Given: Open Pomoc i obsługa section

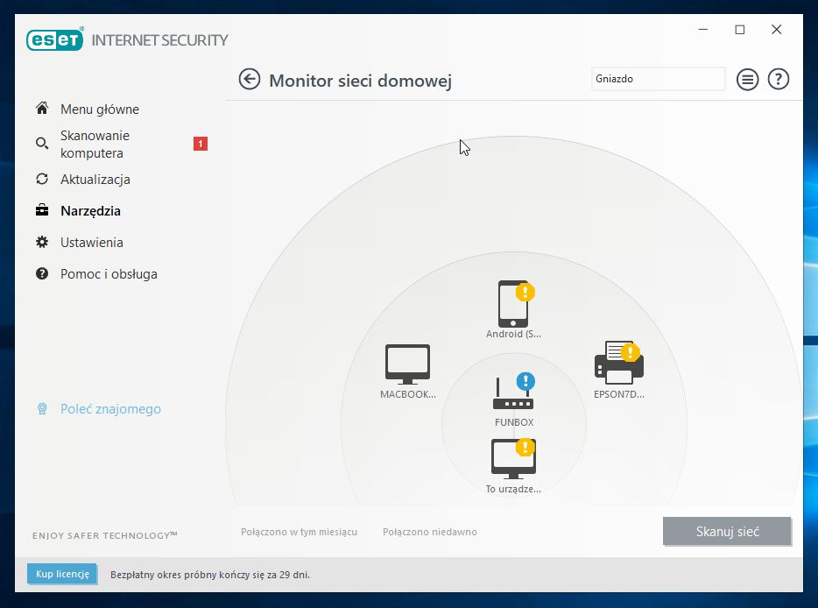Looking at the screenshot, I should coord(109,274).
